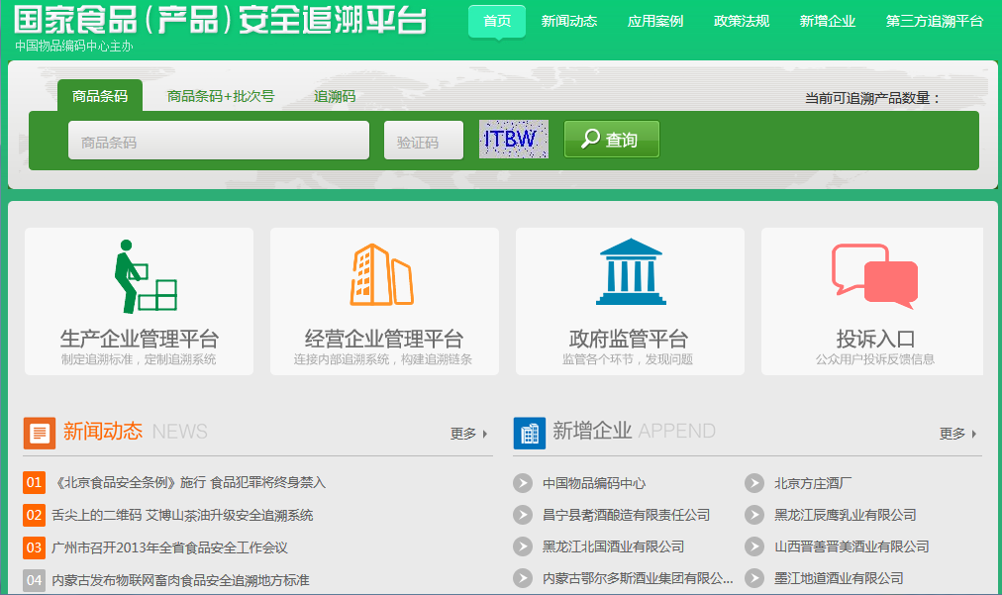1002x595 pixels.
Task: Click the arrow icon beside 中国物品编码中心
Action: tap(523, 483)
